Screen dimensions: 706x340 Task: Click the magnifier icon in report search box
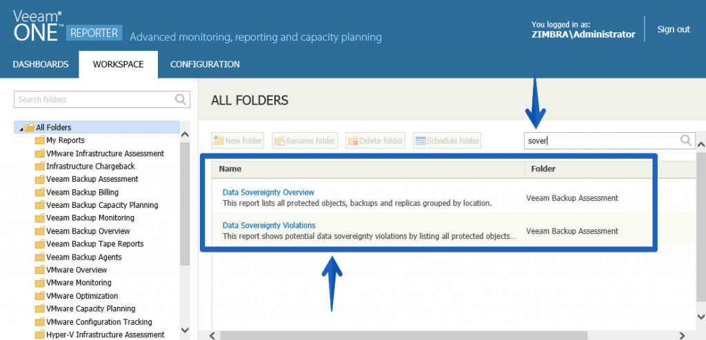[686, 141]
